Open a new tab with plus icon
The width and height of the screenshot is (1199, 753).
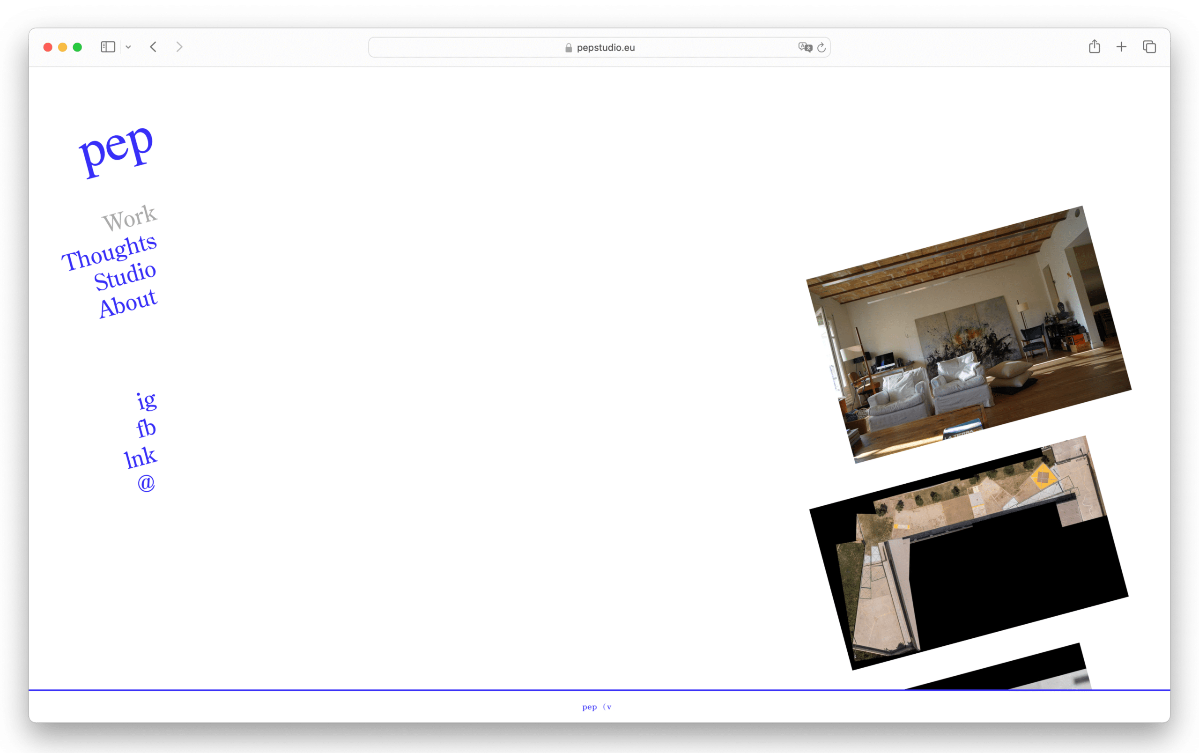click(x=1121, y=47)
